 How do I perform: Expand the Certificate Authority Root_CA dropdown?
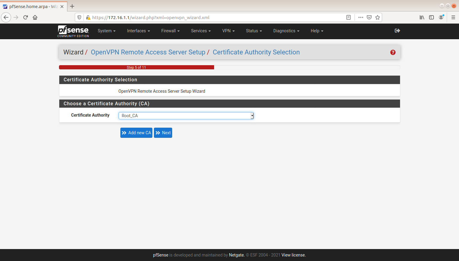(x=186, y=116)
